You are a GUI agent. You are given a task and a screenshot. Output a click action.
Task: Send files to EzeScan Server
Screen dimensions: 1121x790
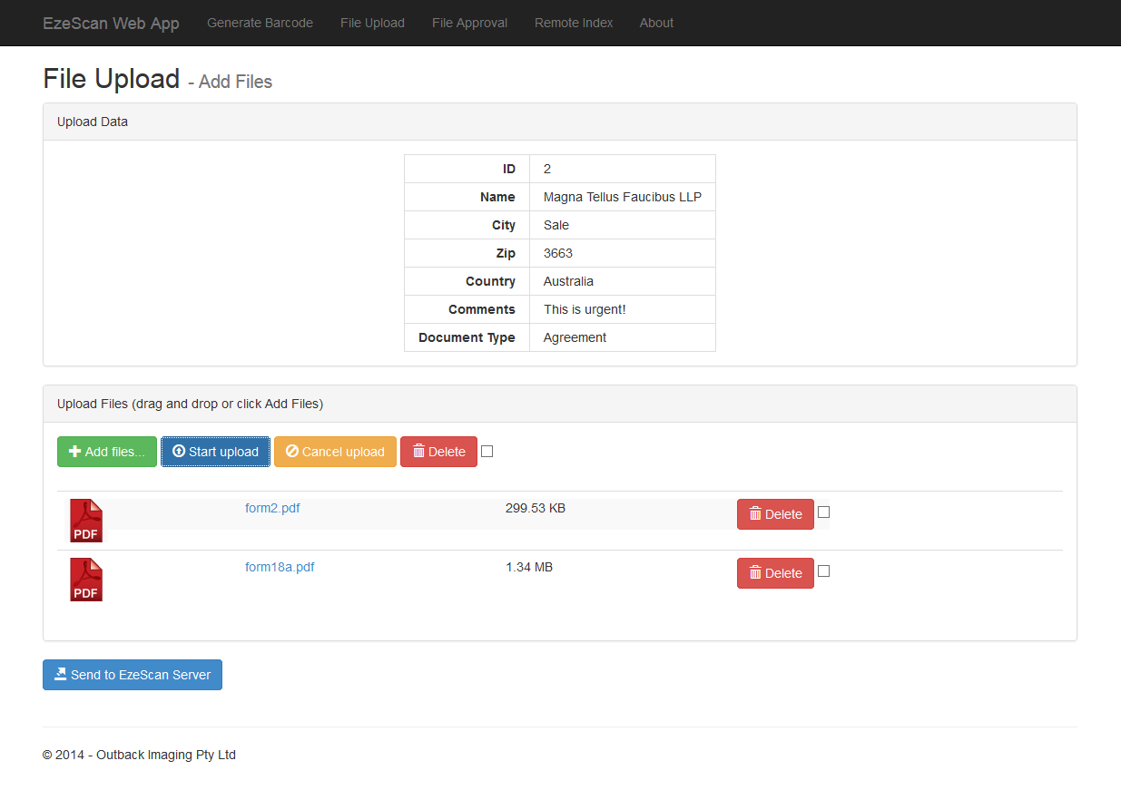coord(133,675)
